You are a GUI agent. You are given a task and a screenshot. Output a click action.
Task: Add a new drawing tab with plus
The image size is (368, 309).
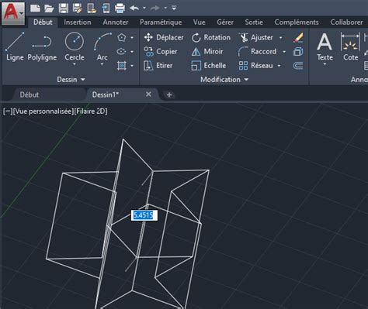[169, 95]
